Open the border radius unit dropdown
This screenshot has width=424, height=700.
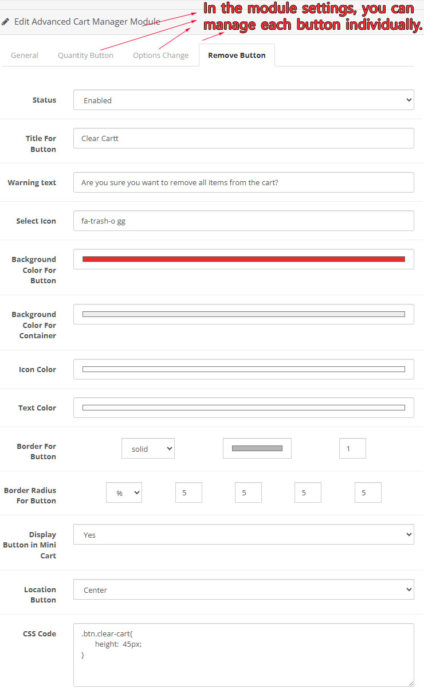click(x=124, y=492)
